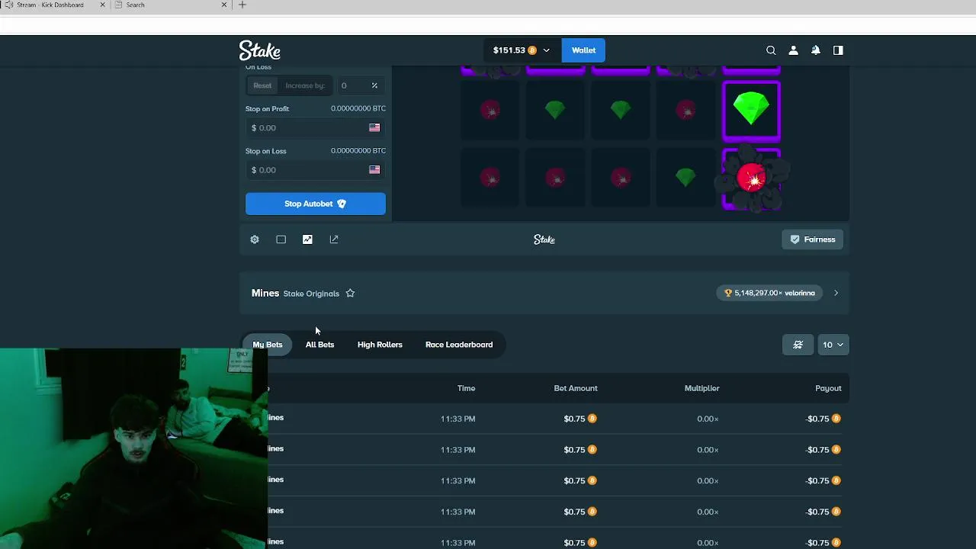Viewport: 976px width, 549px height.
Task: Click the Time column header
Action: tap(466, 388)
